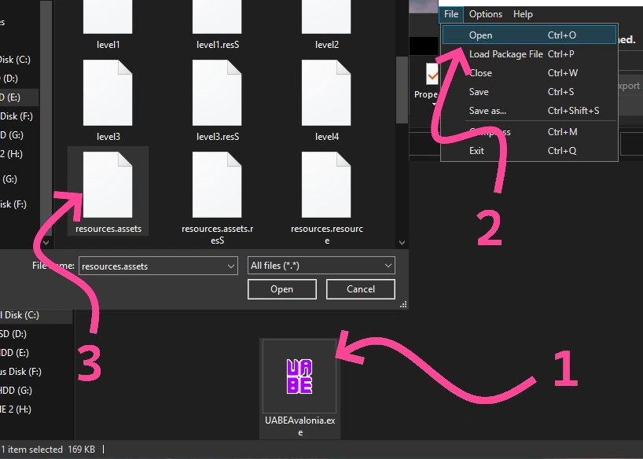Open the Options menu in UABE

pyautogui.click(x=485, y=13)
